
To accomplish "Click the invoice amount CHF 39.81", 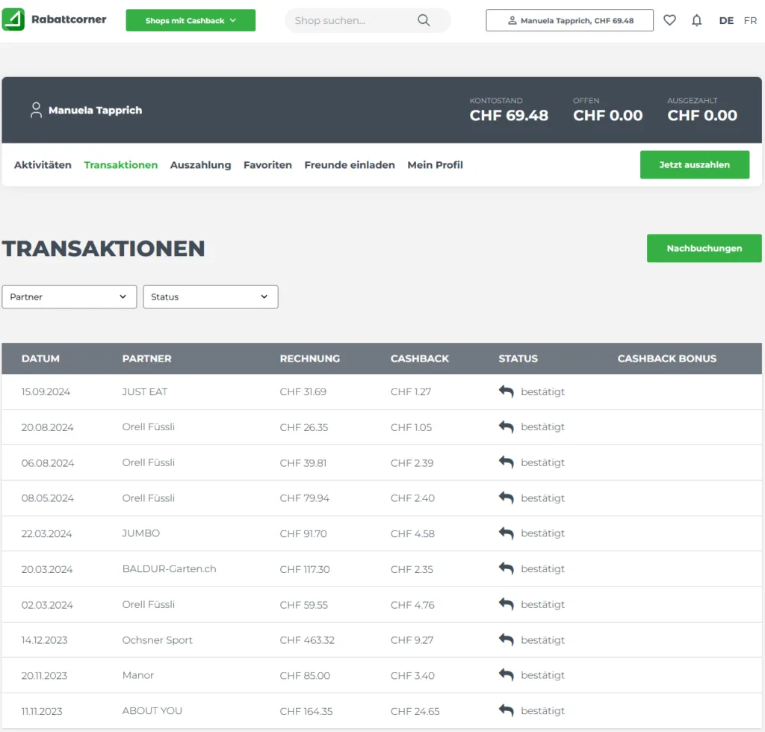I will click(x=303, y=463).
